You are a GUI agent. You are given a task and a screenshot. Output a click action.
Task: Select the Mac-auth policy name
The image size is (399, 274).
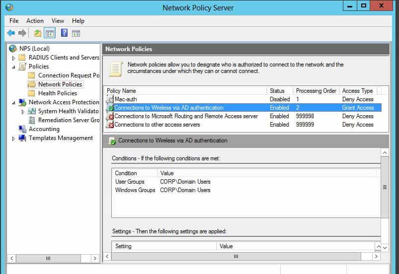(x=126, y=99)
